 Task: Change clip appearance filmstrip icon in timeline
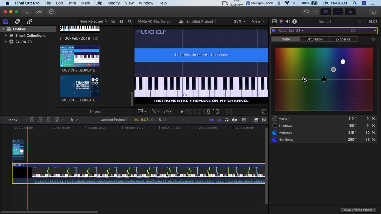244,120
